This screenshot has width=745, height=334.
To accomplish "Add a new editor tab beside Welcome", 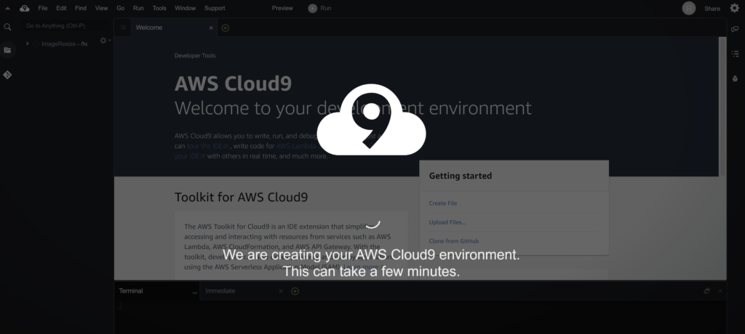I will point(226,28).
